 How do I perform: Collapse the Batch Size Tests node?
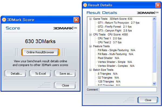[x=90, y=70]
